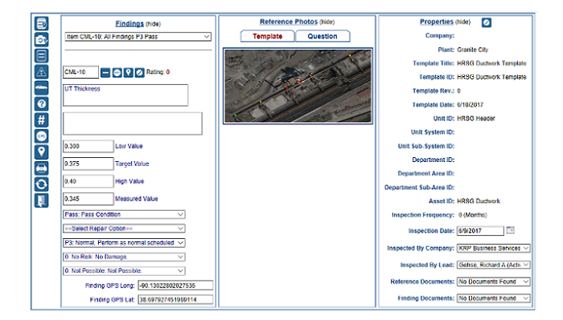The width and height of the screenshot is (563, 320).
Task: Click the location pin sidebar icon
Action: point(41,152)
